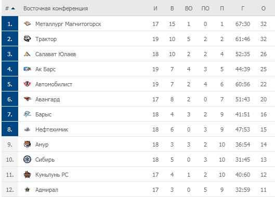Click the Трактор team logo icon

point(27,39)
